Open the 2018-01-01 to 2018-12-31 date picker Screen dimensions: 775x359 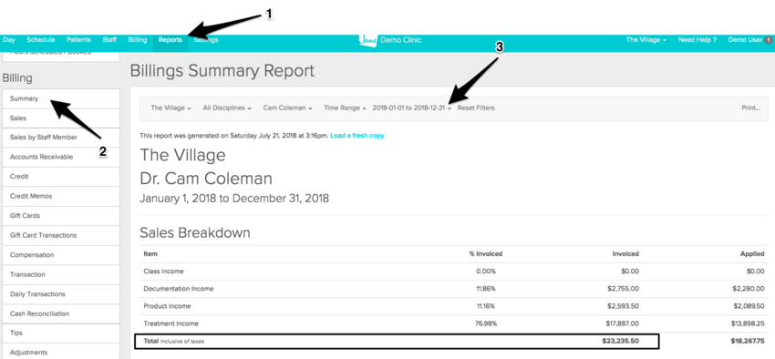coord(412,108)
